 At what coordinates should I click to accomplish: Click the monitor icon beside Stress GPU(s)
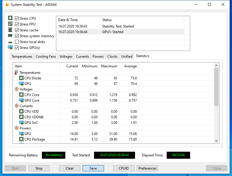(x=10, y=47)
